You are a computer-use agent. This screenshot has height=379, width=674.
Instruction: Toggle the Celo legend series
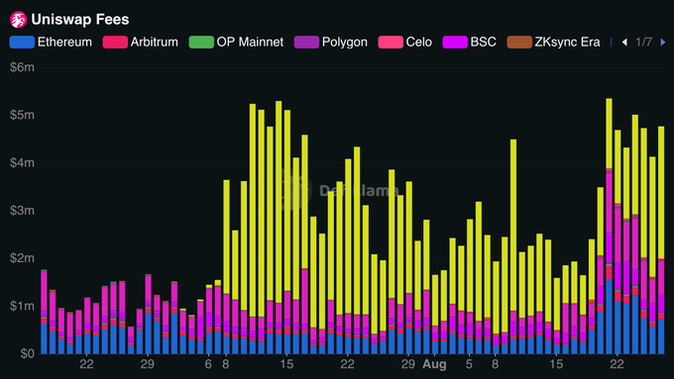click(x=405, y=43)
